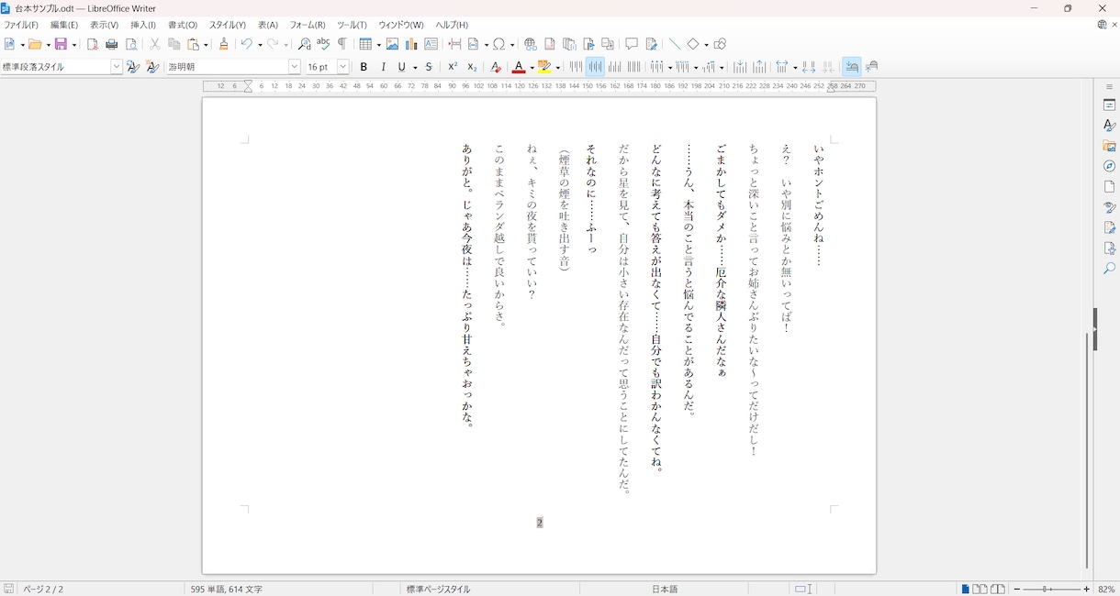Expand the font name dropdown
This screenshot has width=1120, height=596.
295,67
